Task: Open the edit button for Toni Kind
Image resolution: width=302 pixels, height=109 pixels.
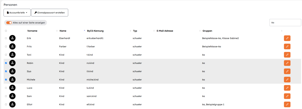Action: [287, 55]
